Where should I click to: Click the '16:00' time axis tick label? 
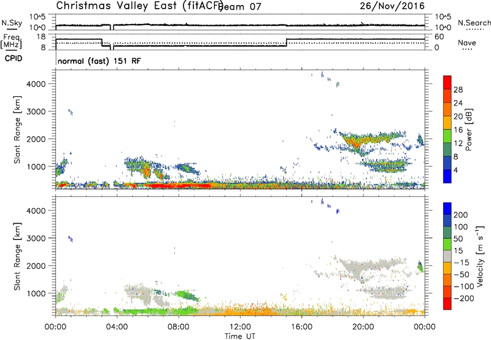pos(301,327)
